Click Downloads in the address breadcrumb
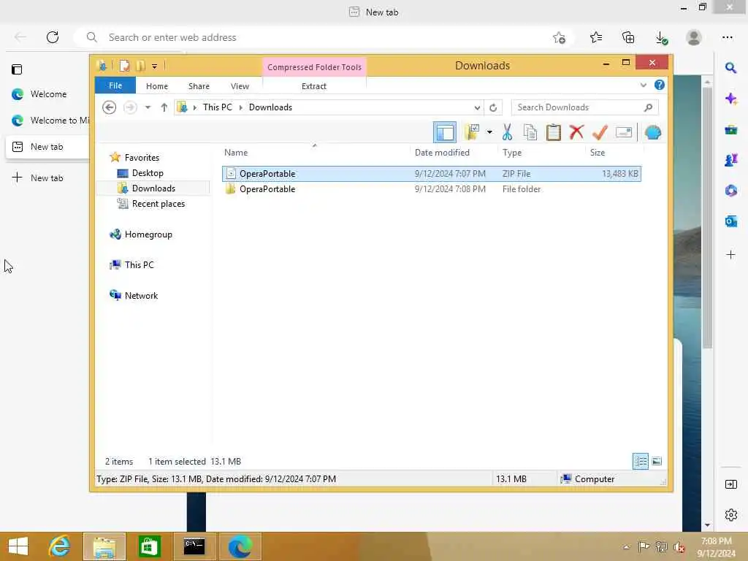The height and width of the screenshot is (561, 748). tap(270, 107)
